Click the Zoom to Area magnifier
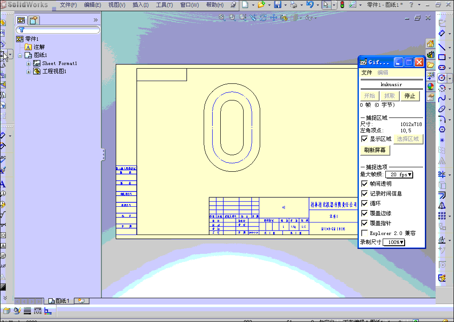This screenshot has height=322, width=454. coord(232,17)
